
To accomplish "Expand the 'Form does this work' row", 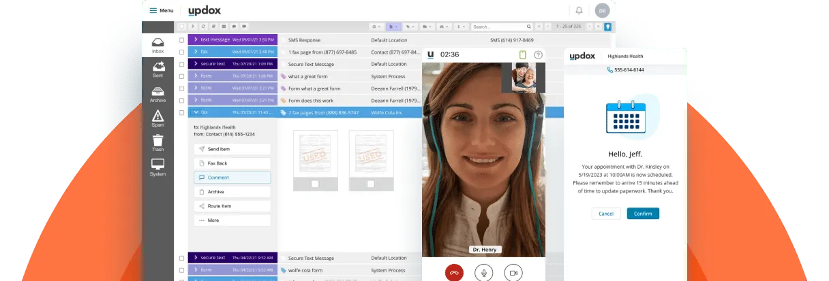I will click(196, 100).
